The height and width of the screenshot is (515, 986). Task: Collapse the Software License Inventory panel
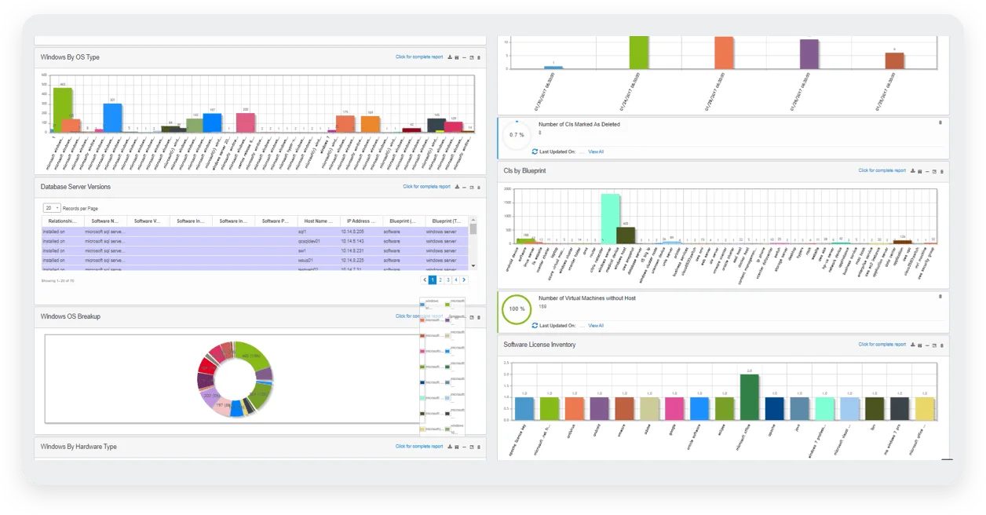pos(926,345)
